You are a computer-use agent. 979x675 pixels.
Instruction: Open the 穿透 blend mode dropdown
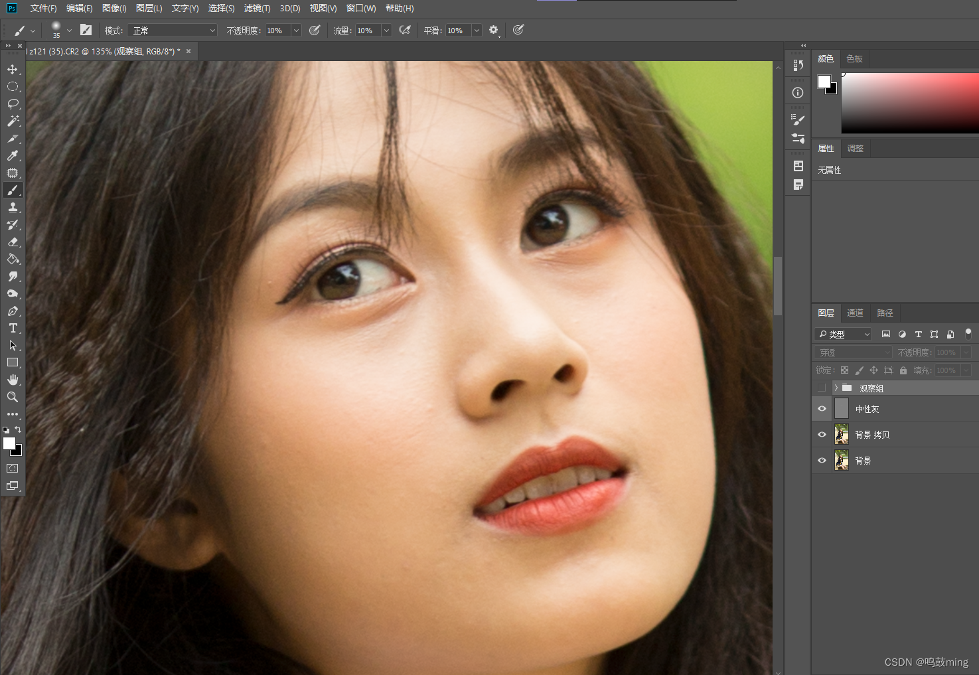point(853,352)
